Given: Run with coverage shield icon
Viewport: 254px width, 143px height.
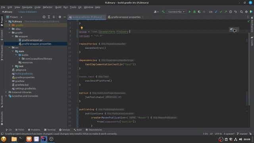Looking at the screenshot, I should [x=199, y=12].
